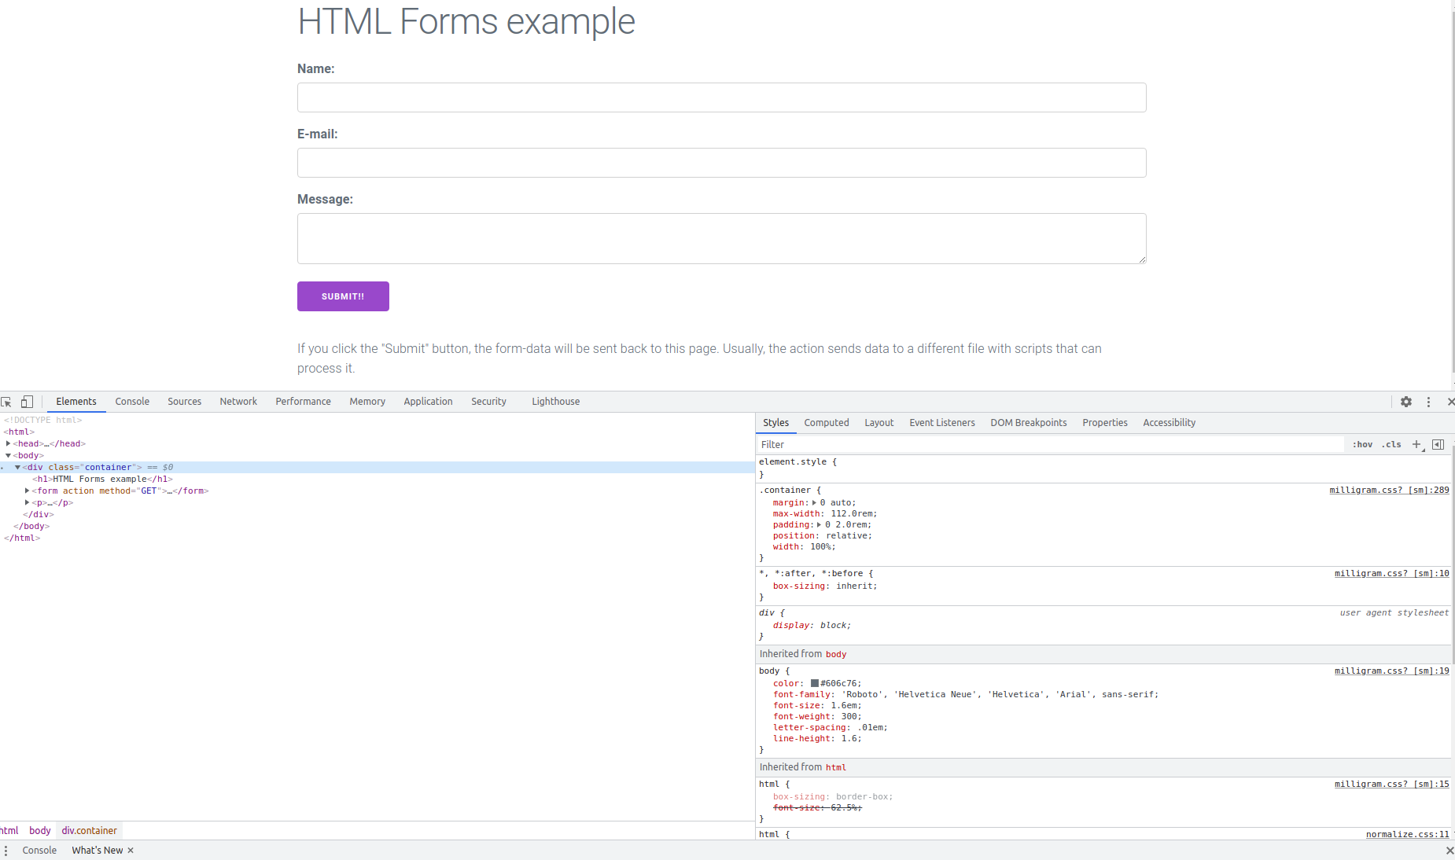
Task: Toggle the .cls element classes panel
Action: click(1391, 444)
